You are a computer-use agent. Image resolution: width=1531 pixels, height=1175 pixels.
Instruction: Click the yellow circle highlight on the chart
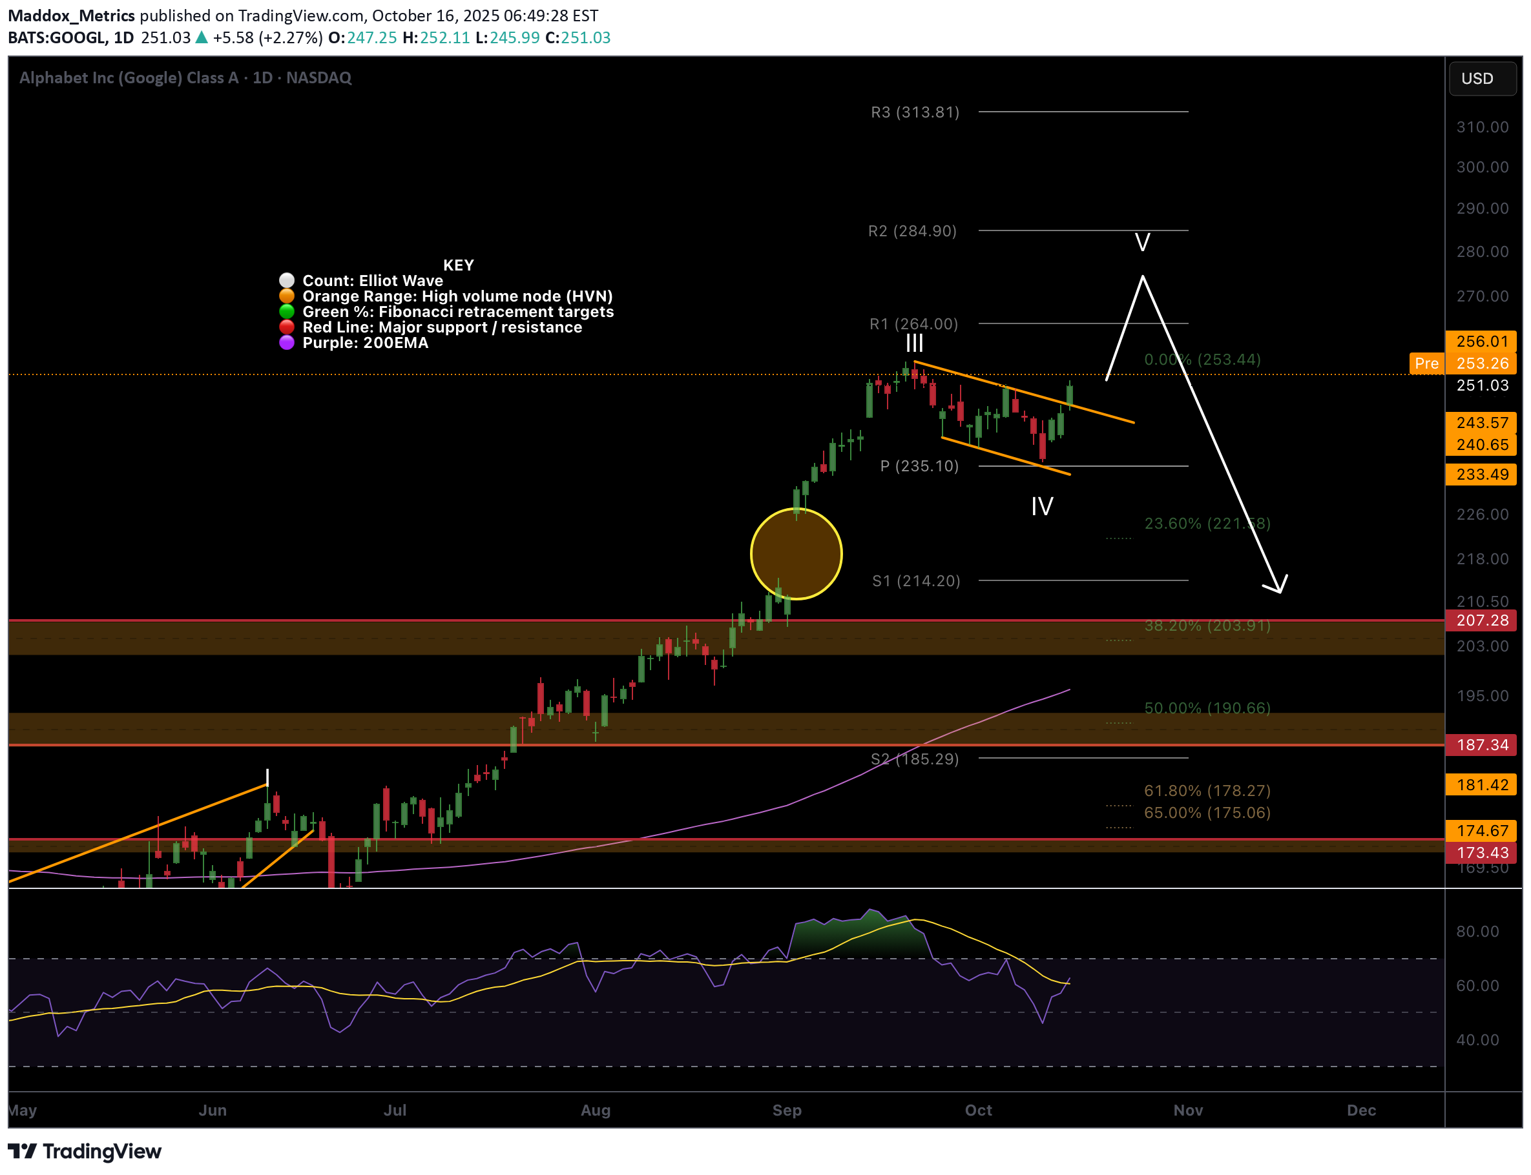click(x=796, y=554)
